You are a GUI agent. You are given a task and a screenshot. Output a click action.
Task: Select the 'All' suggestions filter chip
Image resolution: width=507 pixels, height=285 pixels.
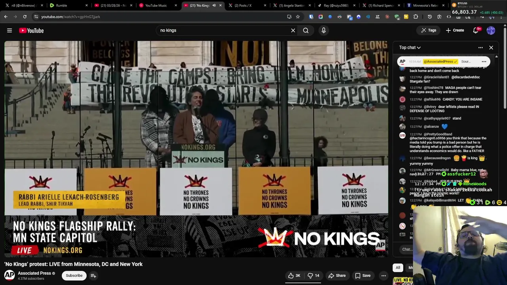point(398,268)
